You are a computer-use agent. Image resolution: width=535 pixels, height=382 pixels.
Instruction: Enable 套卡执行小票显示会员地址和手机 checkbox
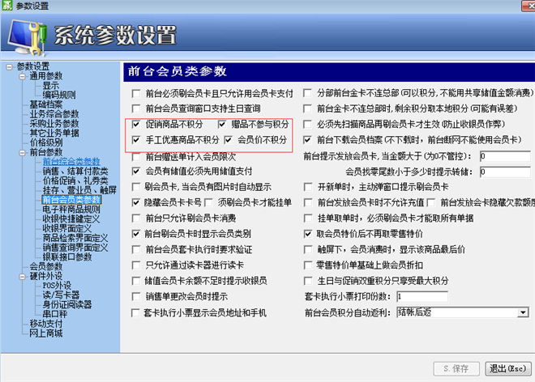(135, 313)
